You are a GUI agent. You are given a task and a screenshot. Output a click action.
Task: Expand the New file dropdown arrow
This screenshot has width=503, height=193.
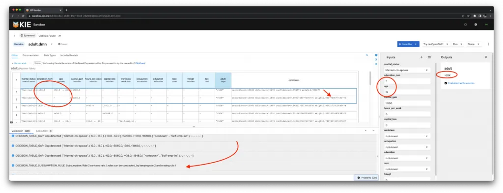coord(416,44)
